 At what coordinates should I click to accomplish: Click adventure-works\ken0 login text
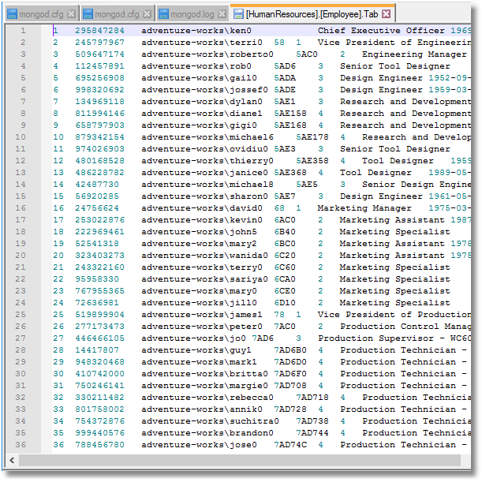click(x=196, y=31)
